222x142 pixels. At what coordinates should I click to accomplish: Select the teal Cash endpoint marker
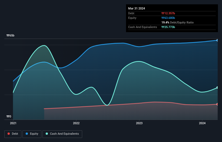pyautogui.click(x=217, y=87)
